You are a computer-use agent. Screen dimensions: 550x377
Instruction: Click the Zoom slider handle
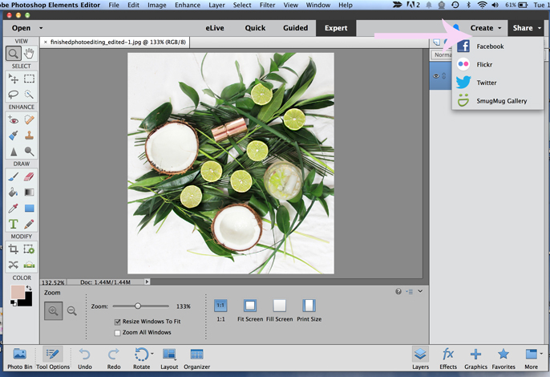click(138, 306)
